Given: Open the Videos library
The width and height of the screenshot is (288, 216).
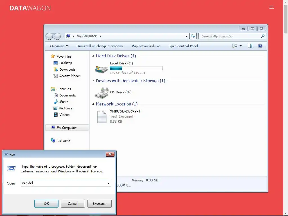Looking at the screenshot, I should [64, 115].
